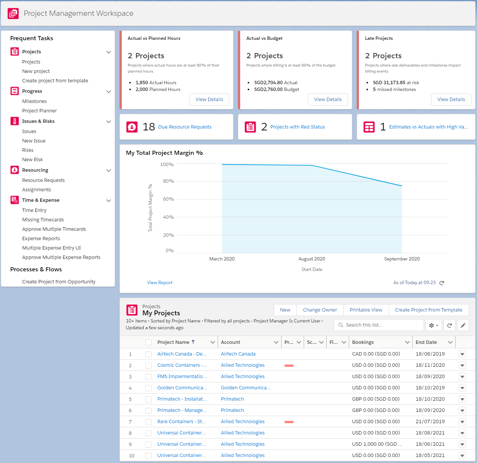This screenshot has width=477, height=463.
Task: Open the View Report link
Action: [x=160, y=283]
